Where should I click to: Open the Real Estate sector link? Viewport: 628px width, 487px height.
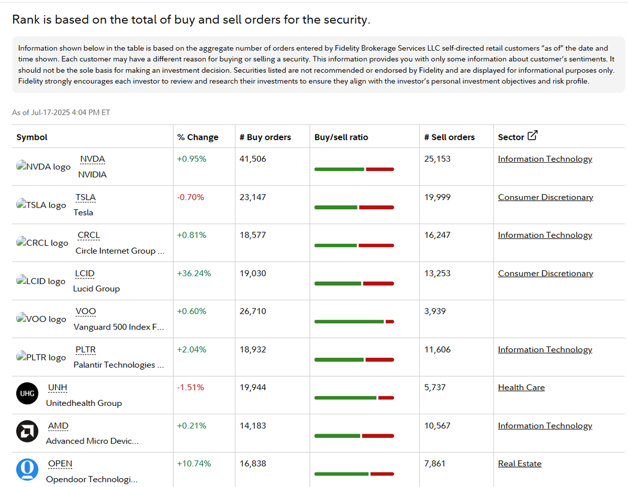pyautogui.click(x=520, y=463)
